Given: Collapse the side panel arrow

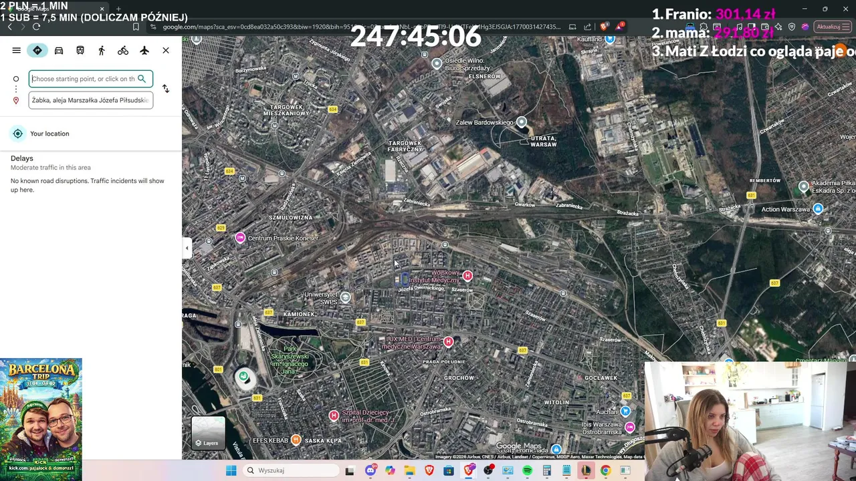Looking at the screenshot, I should pos(187,249).
